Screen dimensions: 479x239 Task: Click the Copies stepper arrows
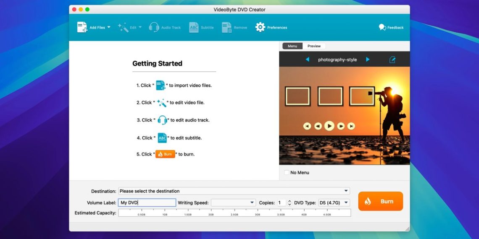pos(290,203)
